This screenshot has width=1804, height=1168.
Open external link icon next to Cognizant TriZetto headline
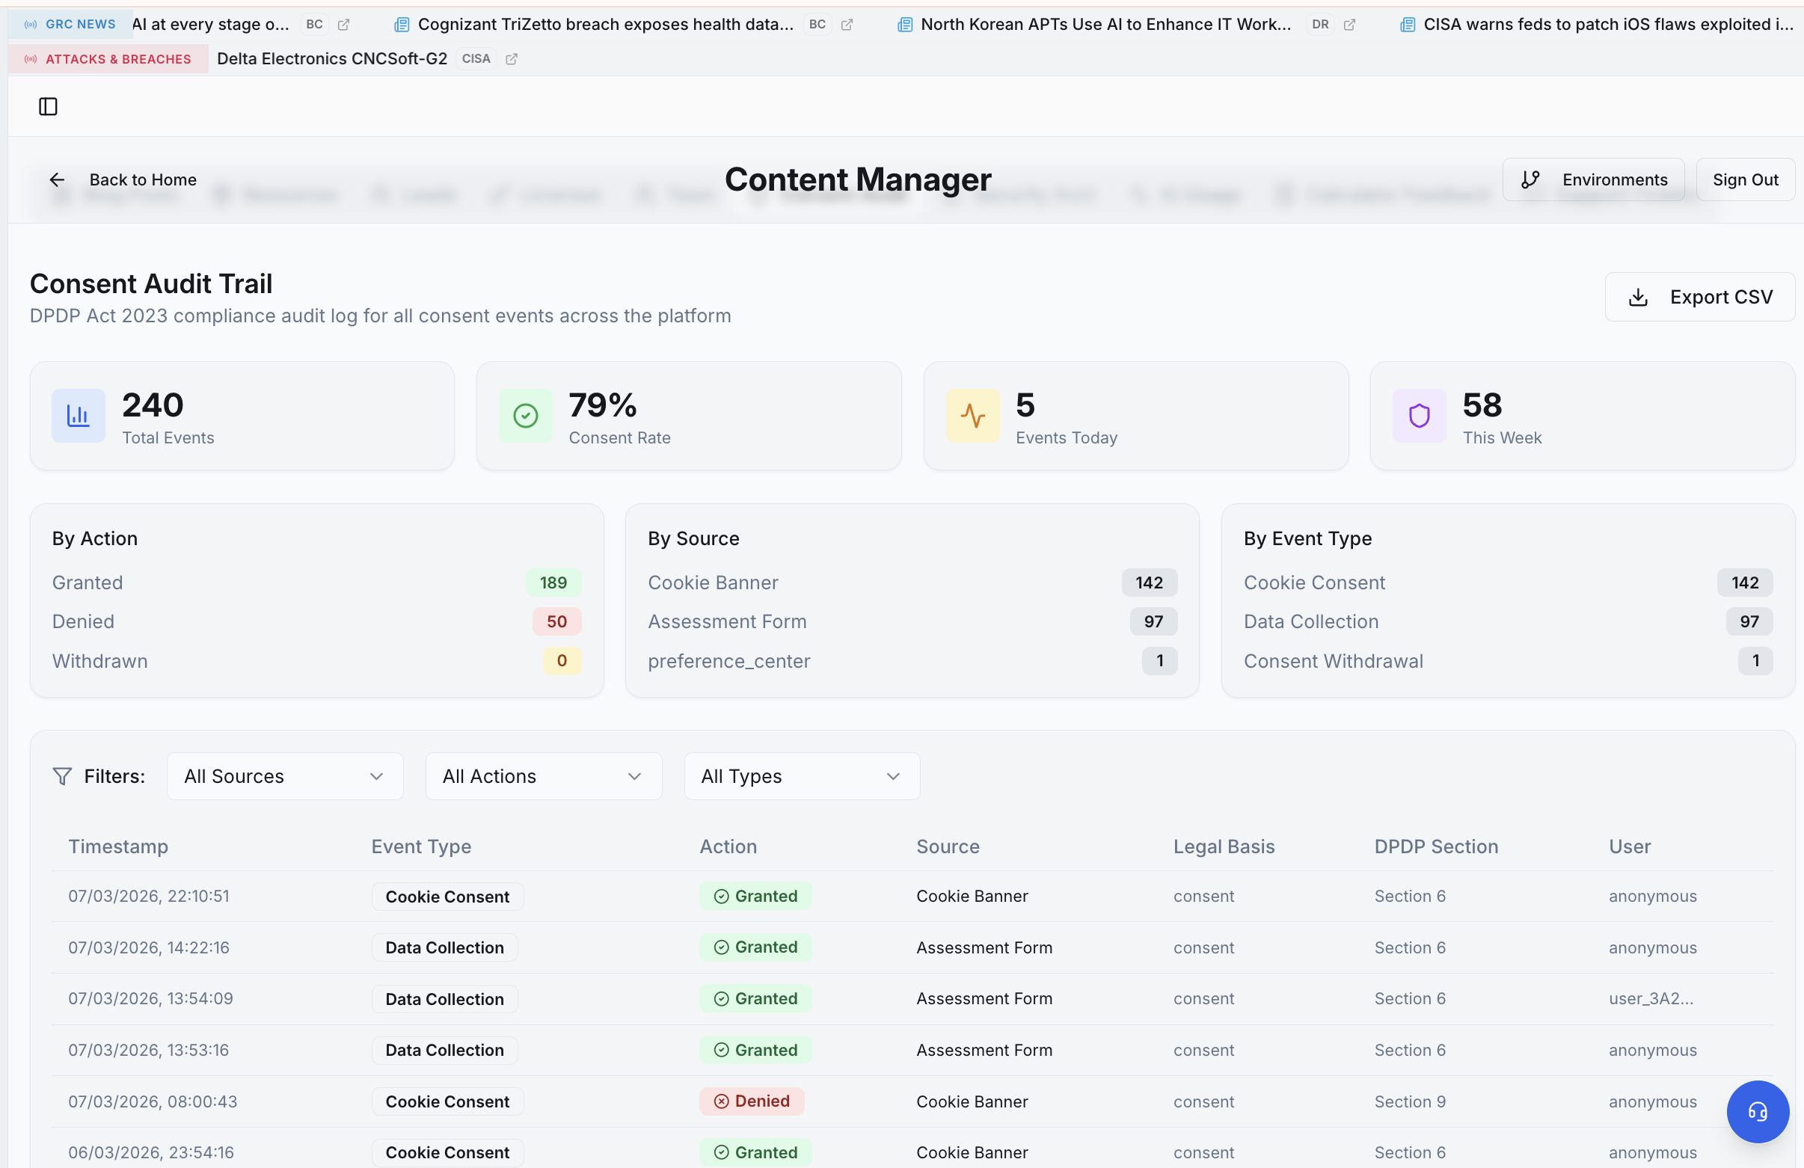point(847,24)
